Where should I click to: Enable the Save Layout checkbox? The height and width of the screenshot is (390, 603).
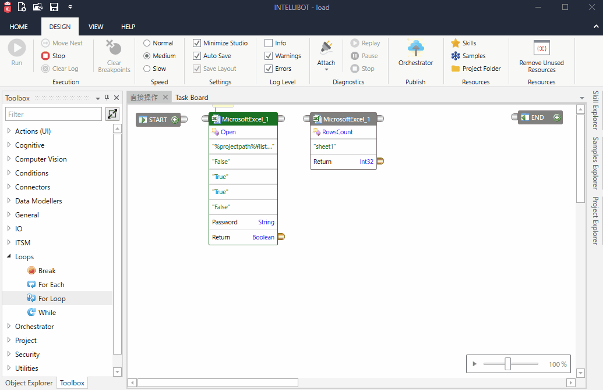coord(196,68)
